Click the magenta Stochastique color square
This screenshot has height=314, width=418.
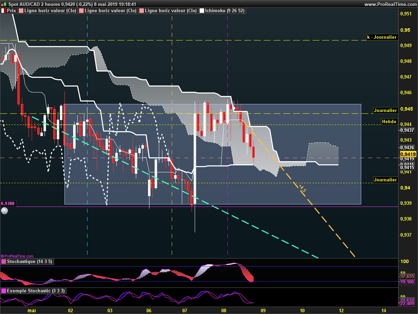(3, 262)
